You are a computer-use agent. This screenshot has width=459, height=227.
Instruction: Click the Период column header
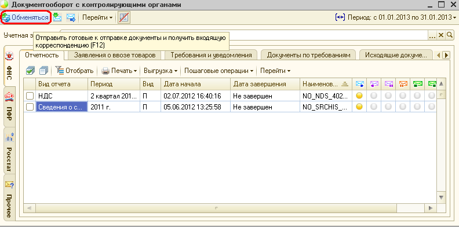pos(114,84)
